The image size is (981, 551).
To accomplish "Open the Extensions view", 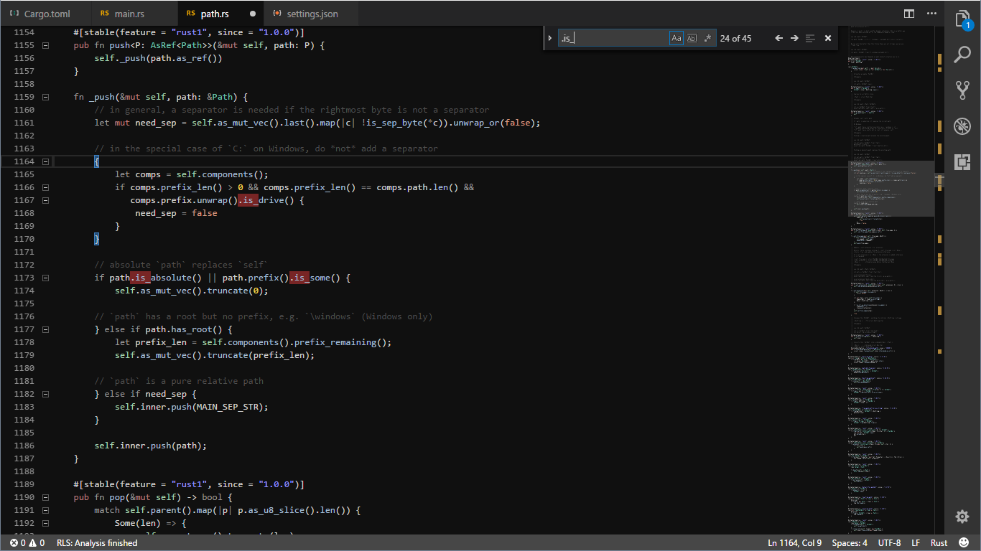I will click(x=962, y=162).
